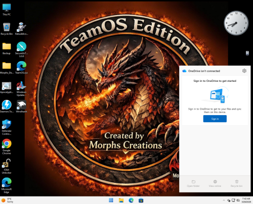Open Microsoft Store from the taskbar
The height and width of the screenshot is (204, 253).
(x=141, y=200)
